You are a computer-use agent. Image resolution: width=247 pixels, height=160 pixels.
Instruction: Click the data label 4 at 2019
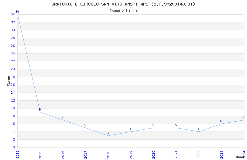click(x=130, y=129)
